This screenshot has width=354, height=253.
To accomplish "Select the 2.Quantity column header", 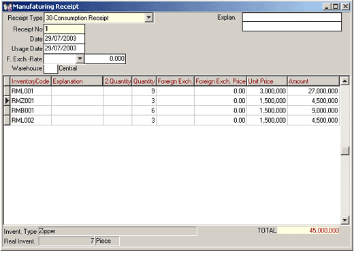I will [x=117, y=81].
